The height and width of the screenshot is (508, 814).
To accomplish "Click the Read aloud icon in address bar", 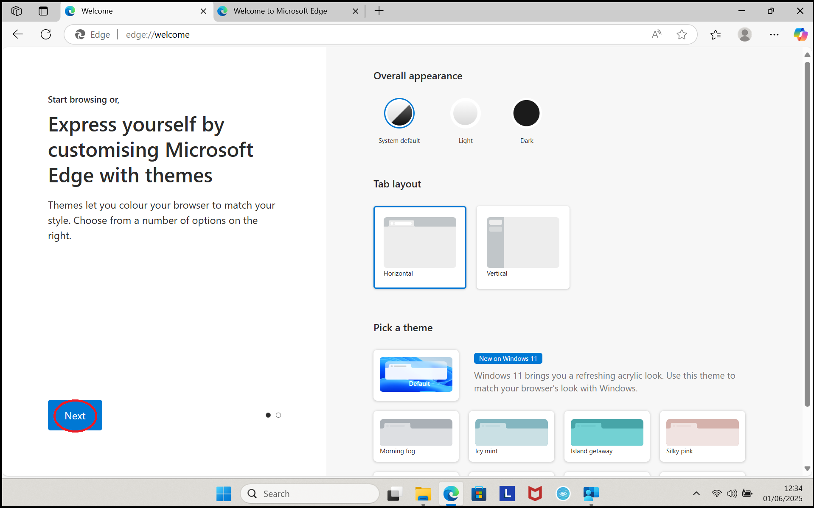I will [656, 34].
